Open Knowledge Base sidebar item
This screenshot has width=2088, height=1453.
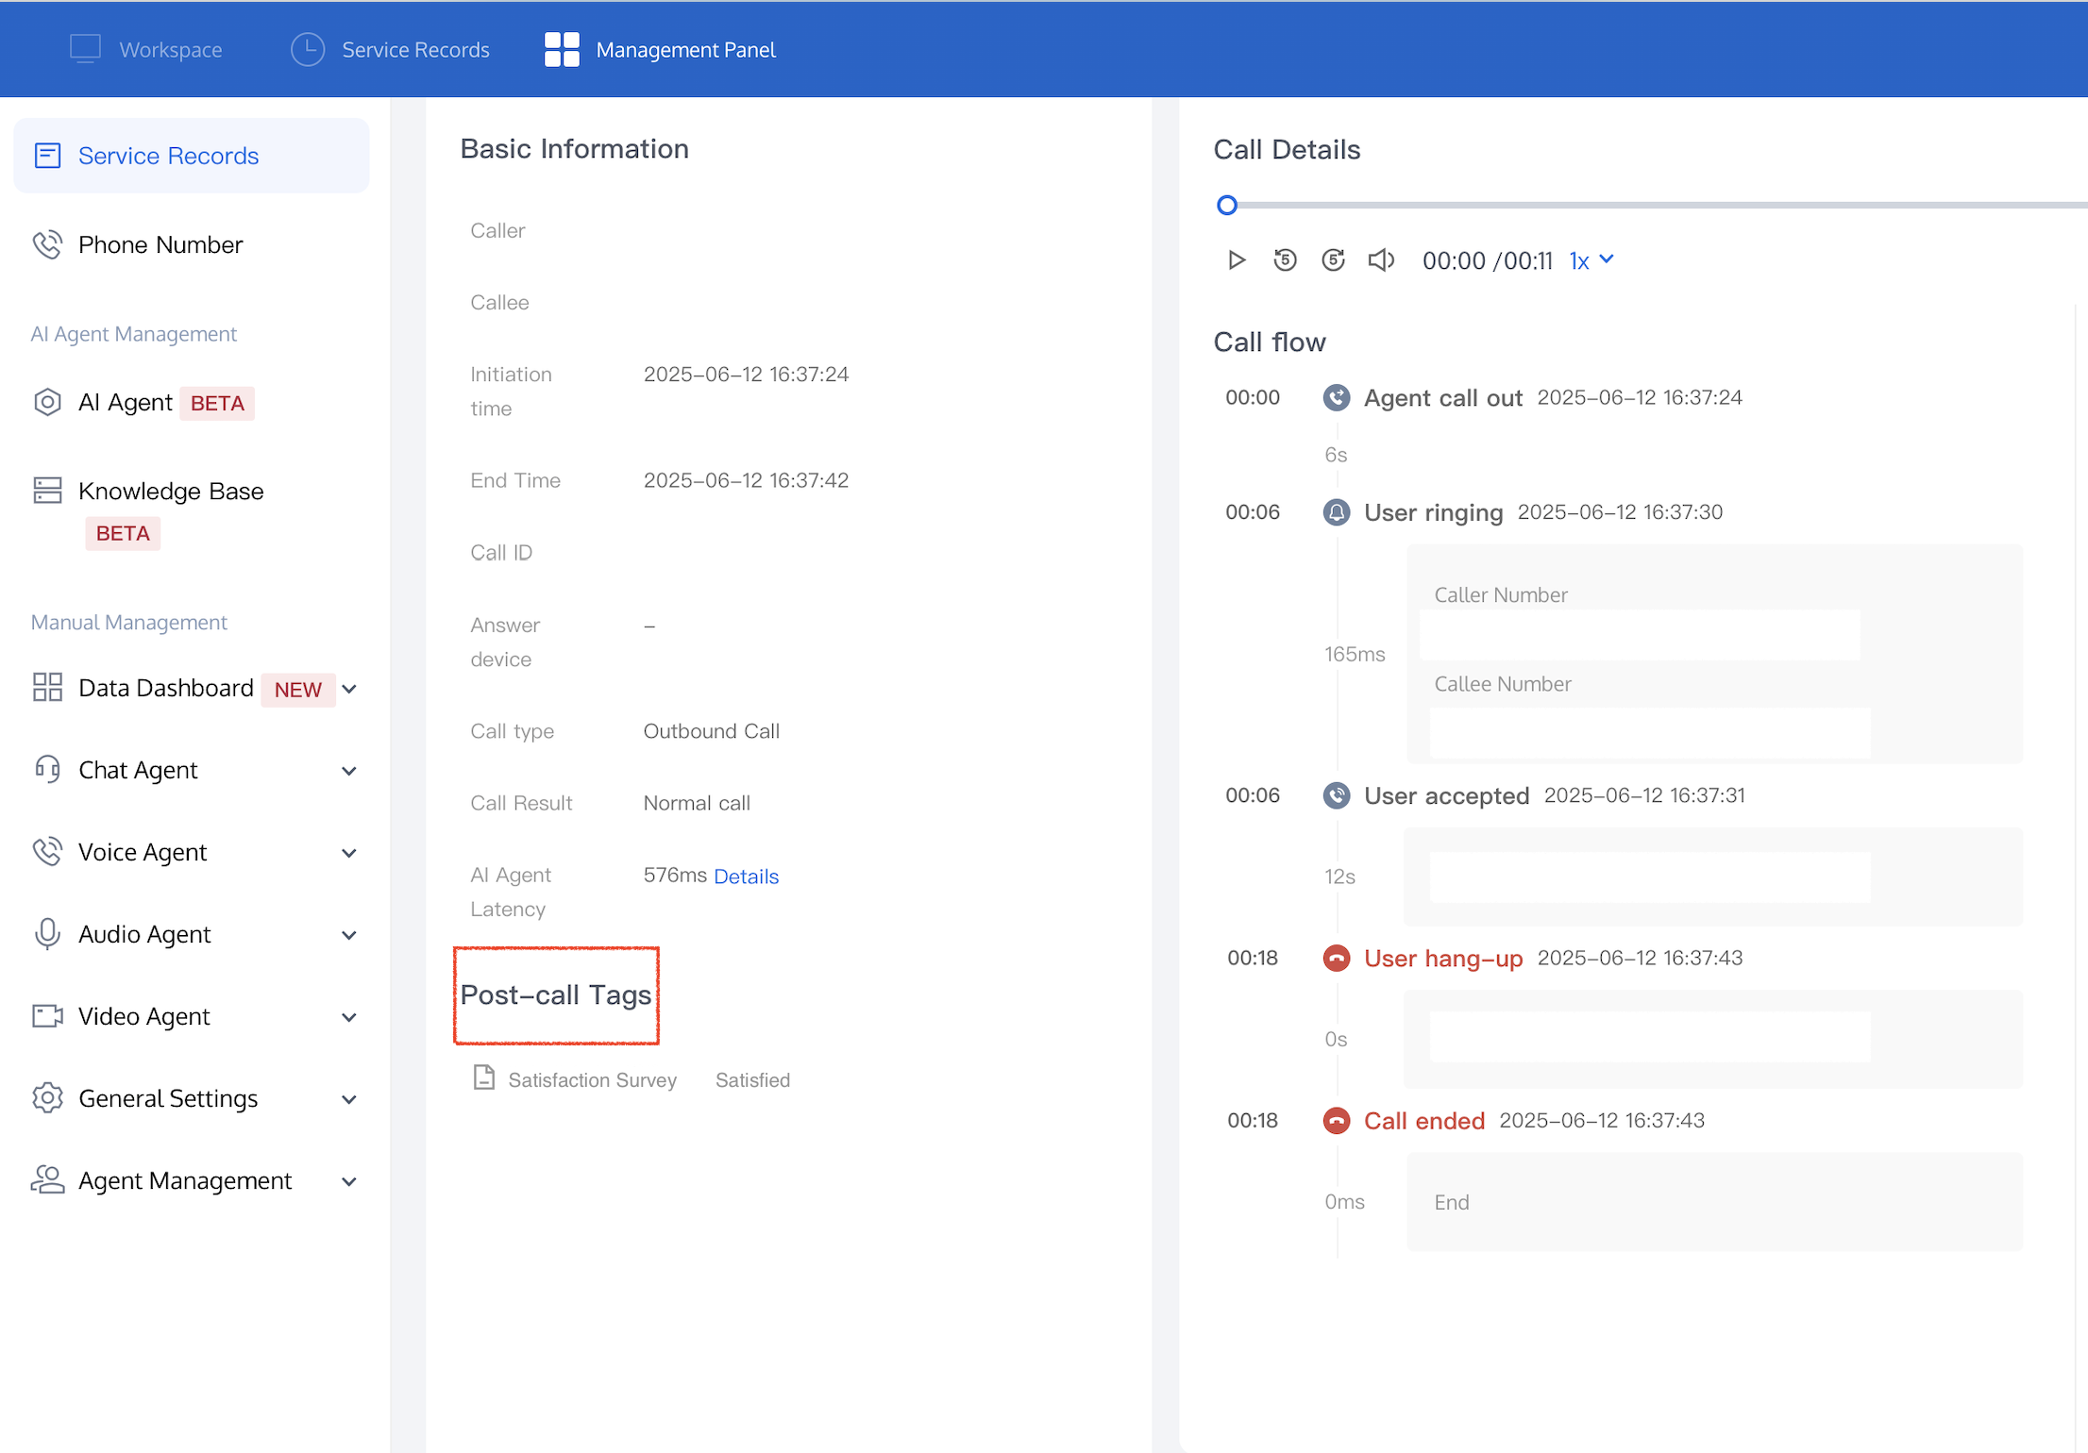(x=170, y=492)
